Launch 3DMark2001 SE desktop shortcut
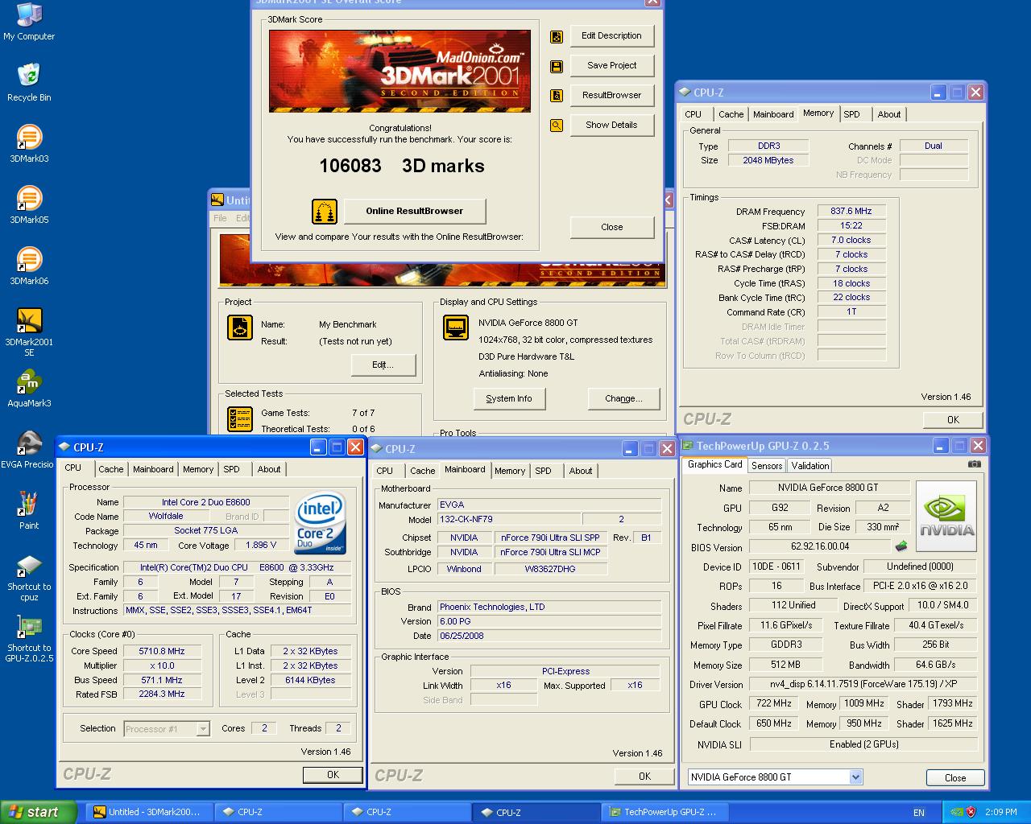 click(x=29, y=332)
